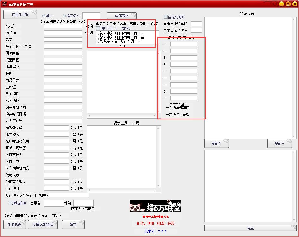Enable the 自定义循环 checkbox
299x237 pixels.
click(166, 17)
